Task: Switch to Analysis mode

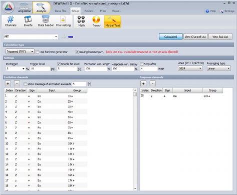Action: 41,7
